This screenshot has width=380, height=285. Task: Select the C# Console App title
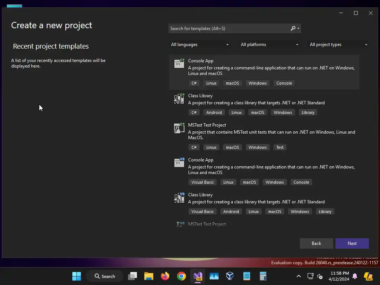point(201,61)
